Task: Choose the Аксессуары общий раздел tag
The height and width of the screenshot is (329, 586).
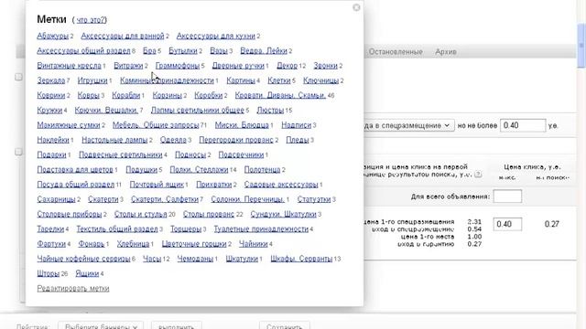Action: tap(83, 51)
